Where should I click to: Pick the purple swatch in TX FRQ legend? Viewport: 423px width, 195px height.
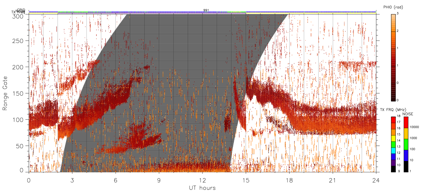click(x=393, y=163)
